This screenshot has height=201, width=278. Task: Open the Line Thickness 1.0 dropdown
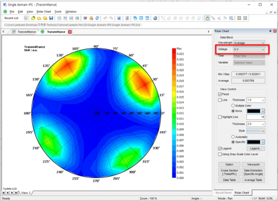[x=256, y=100]
